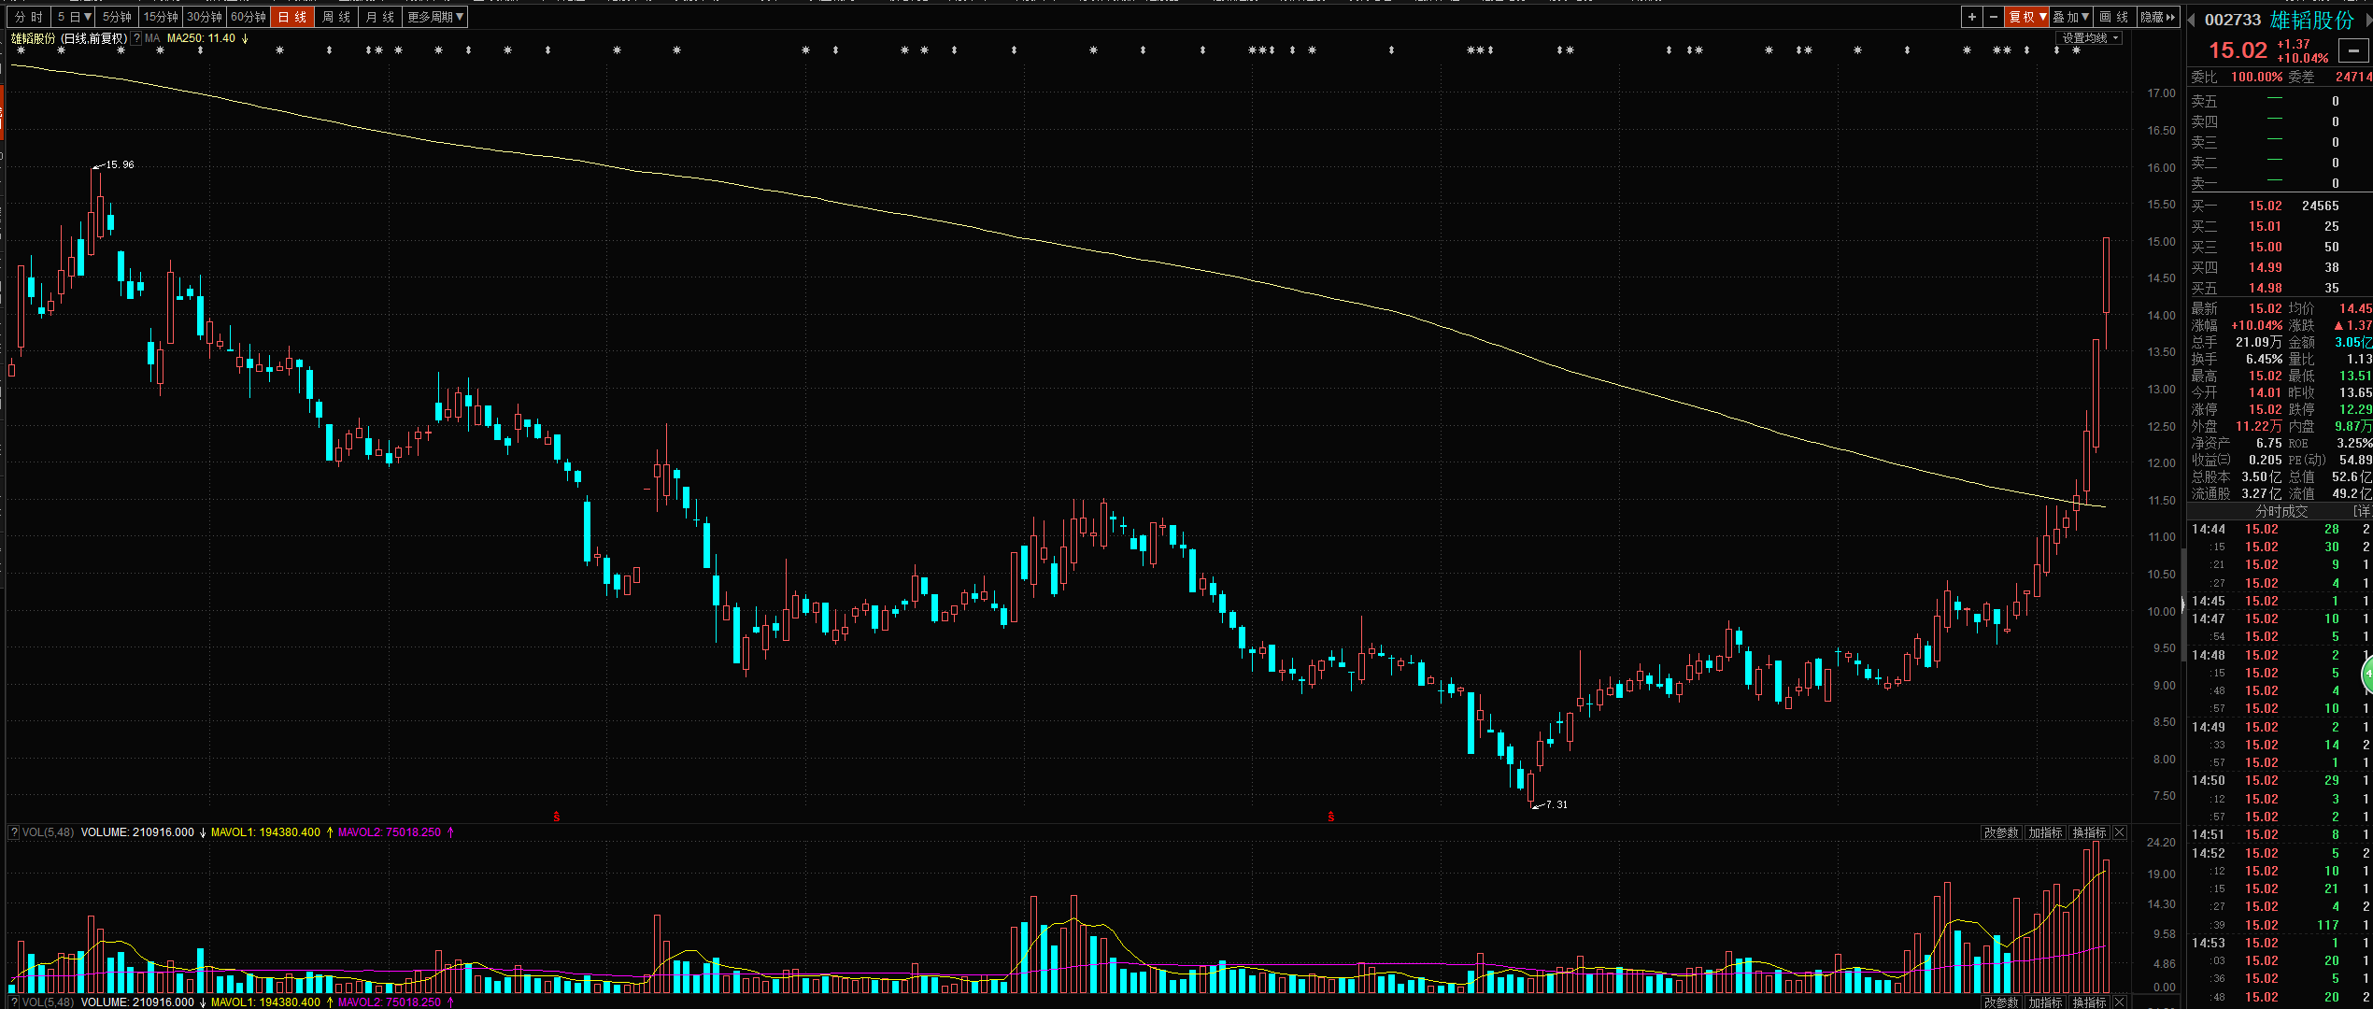Click the 买二 row priced 15.01
The width and height of the screenshot is (2373, 1009).
(x=2280, y=226)
